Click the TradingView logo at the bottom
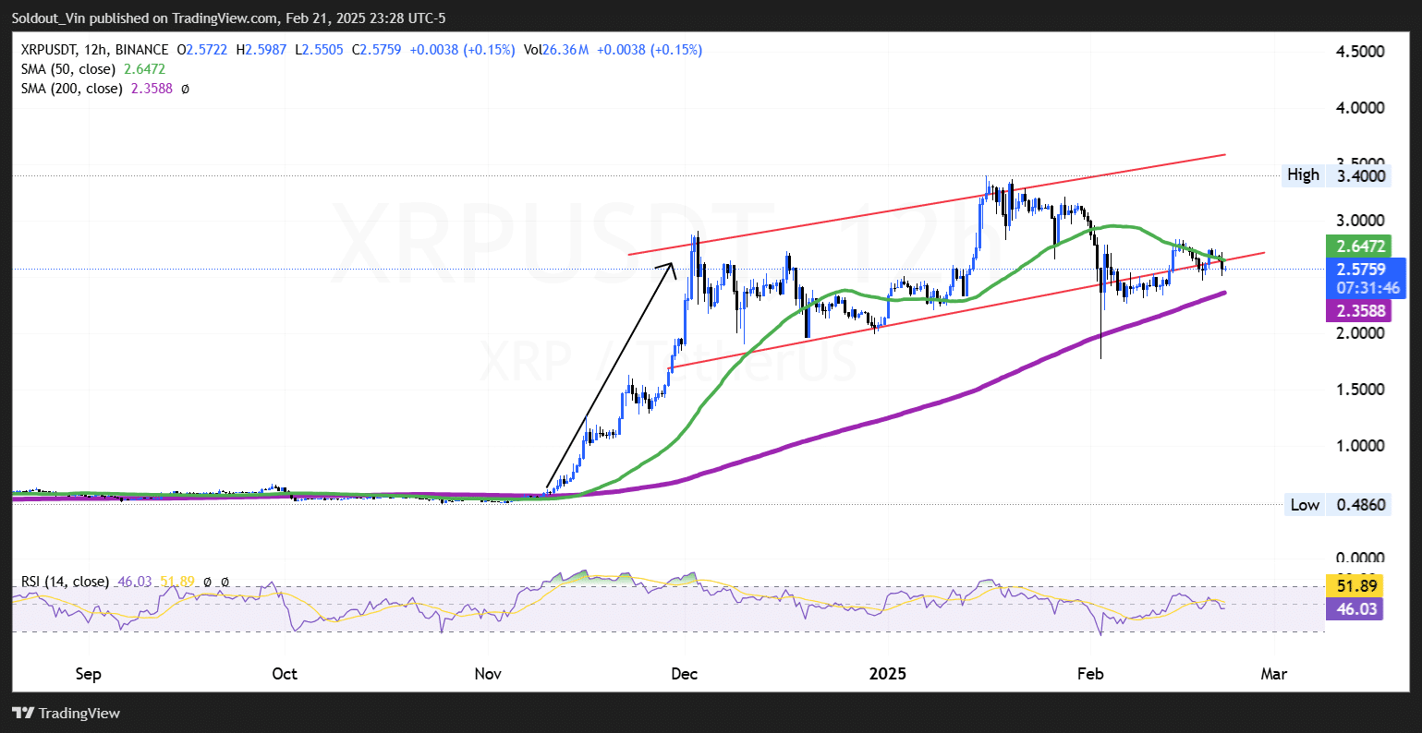Viewport: 1422px width, 733px height. coord(67,713)
